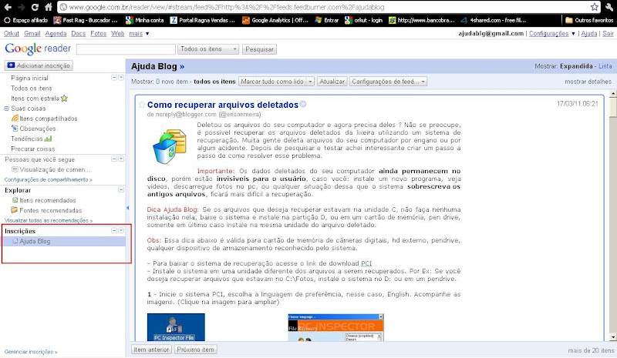Click the Adicionar inscrição button
The image size is (617, 358).
click(39, 65)
